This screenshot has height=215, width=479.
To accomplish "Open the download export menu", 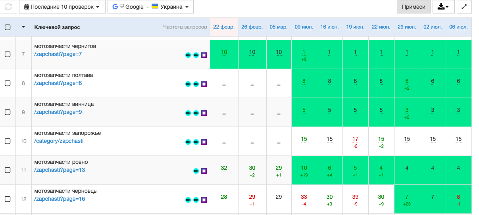I will [443, 7].
